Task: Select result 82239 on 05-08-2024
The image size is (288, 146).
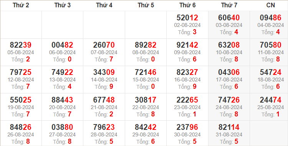Action: tap(21, 45)
